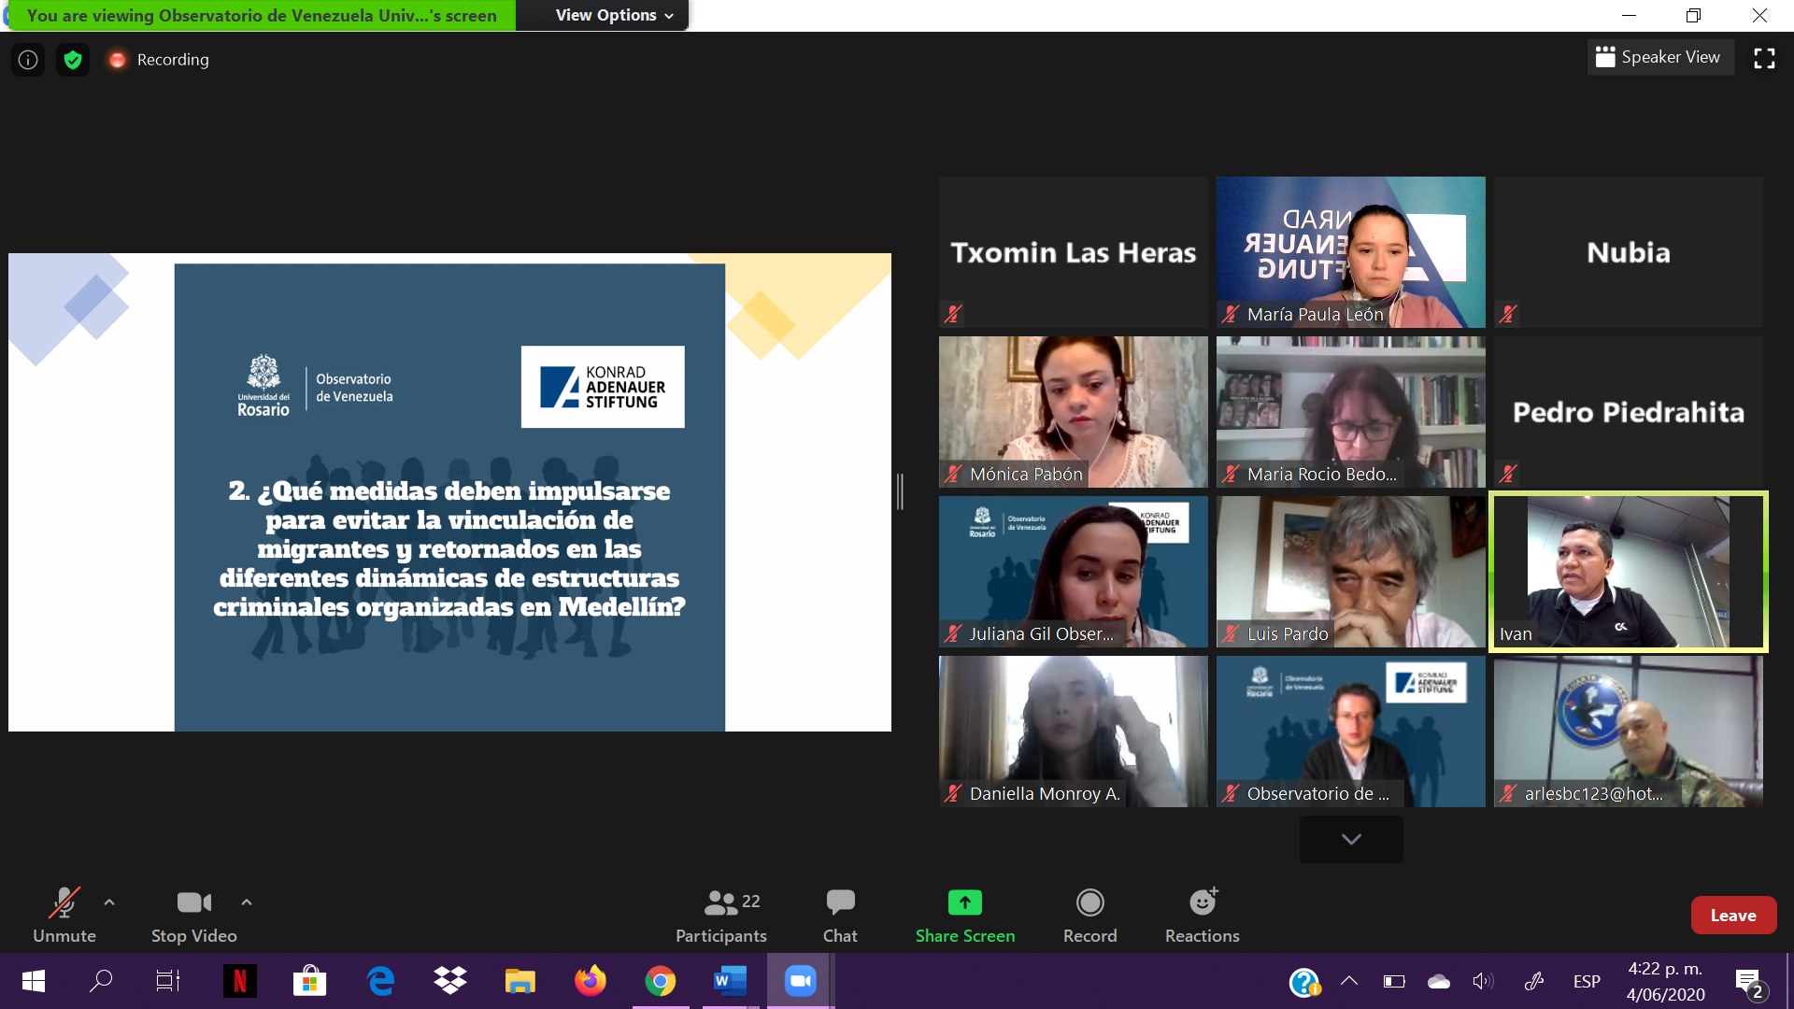Start recording with the Record button
1794x1009 pixels.
click(1089, 916)
